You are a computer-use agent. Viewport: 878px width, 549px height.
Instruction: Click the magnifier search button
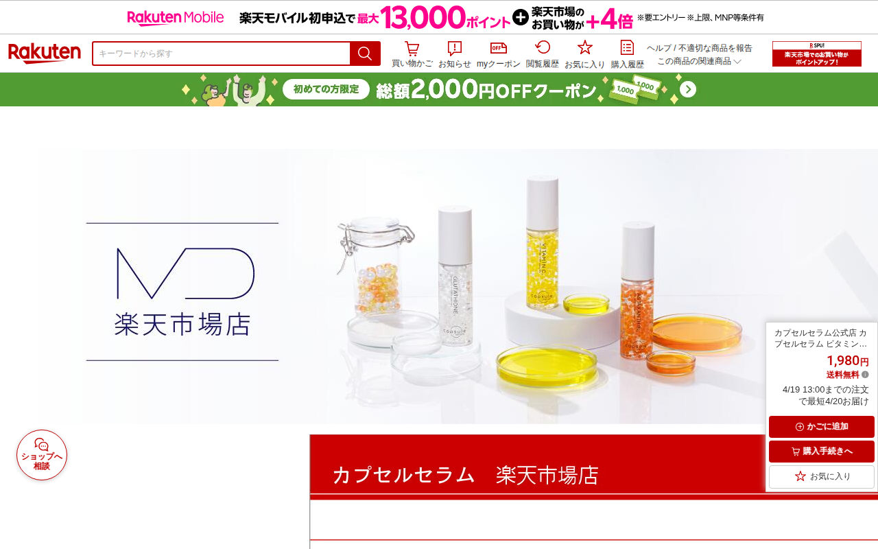pyautogui.click(x=365, y=54)
